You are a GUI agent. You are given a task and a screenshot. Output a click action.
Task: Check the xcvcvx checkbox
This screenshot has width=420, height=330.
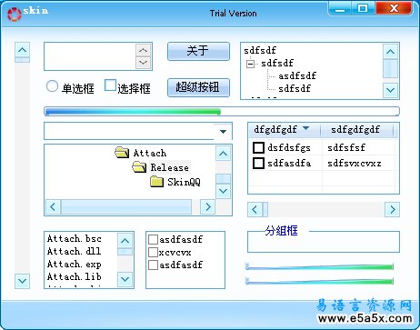(153, 252)
